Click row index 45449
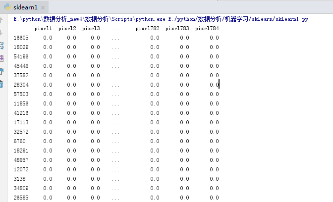333x202 pixels. tap(21, 66)
